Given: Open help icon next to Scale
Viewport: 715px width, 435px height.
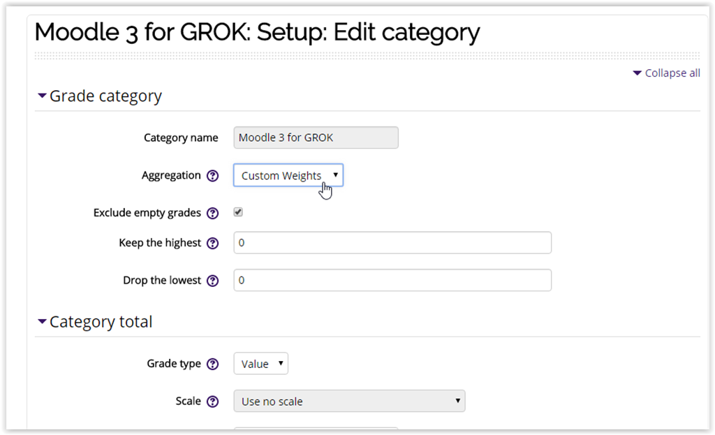Looking at the screenshot, I should pos(212,401).
